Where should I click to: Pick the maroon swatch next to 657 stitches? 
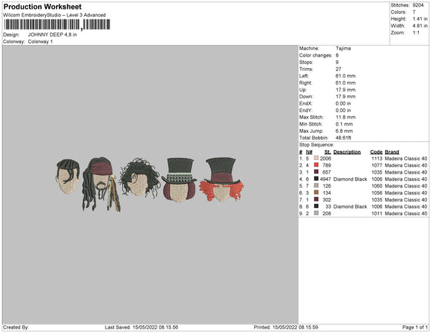316,172
